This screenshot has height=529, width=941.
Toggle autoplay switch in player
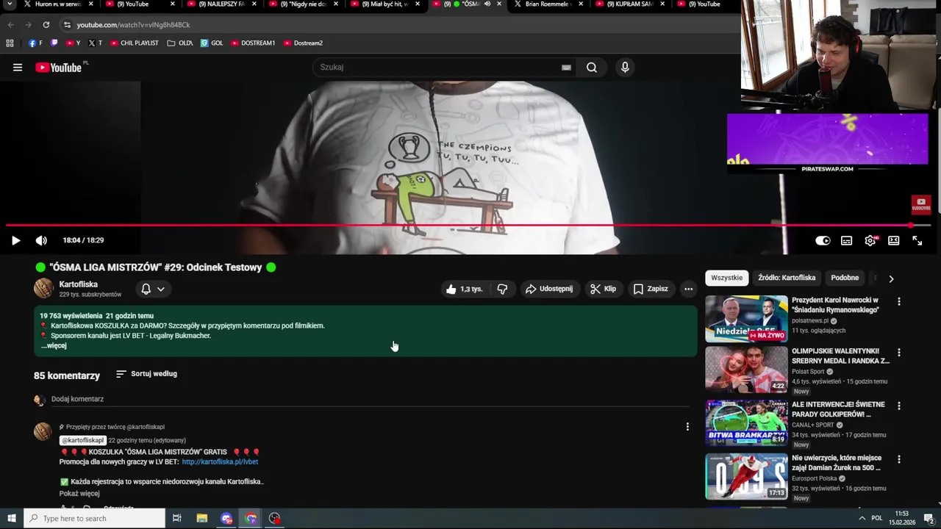click(823, 240)
